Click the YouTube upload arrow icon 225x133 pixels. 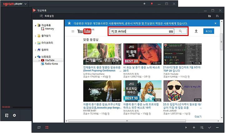coord(196,31)
